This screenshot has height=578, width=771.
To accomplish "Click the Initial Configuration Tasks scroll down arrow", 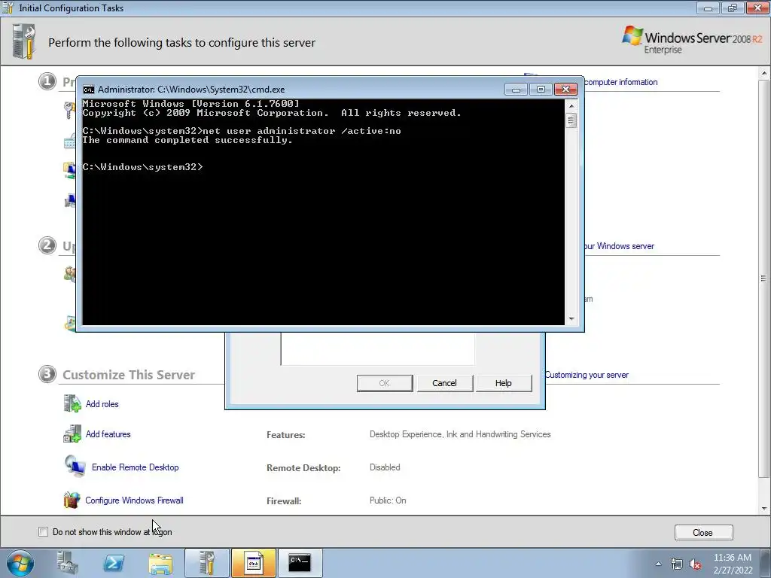I will pyautogui.click(x=763, y=509).
